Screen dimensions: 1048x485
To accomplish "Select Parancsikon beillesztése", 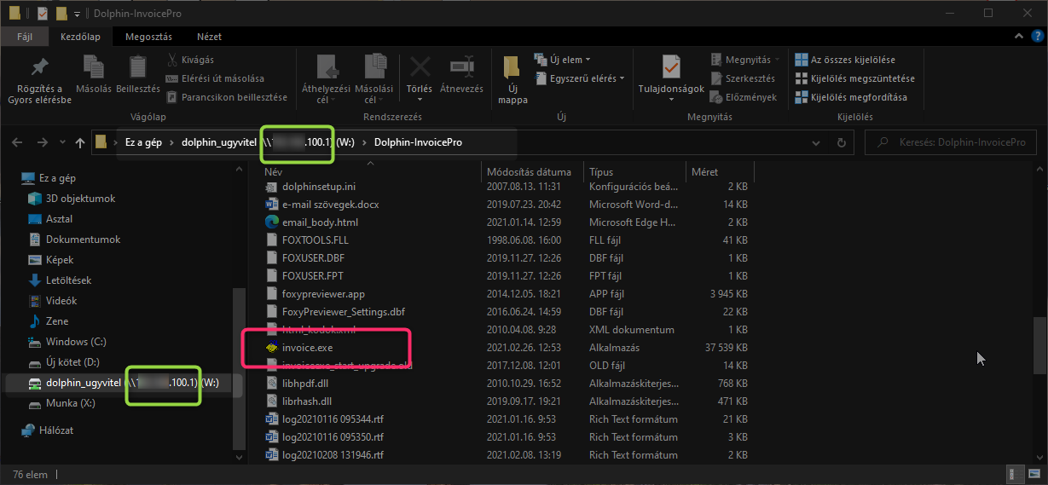I will (227, 97).
